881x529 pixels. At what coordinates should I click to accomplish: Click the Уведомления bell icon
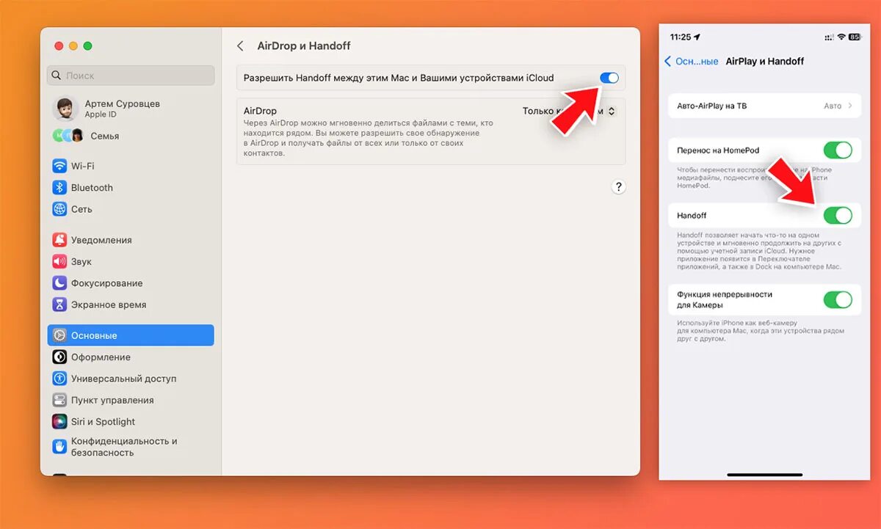coord(59,240)
